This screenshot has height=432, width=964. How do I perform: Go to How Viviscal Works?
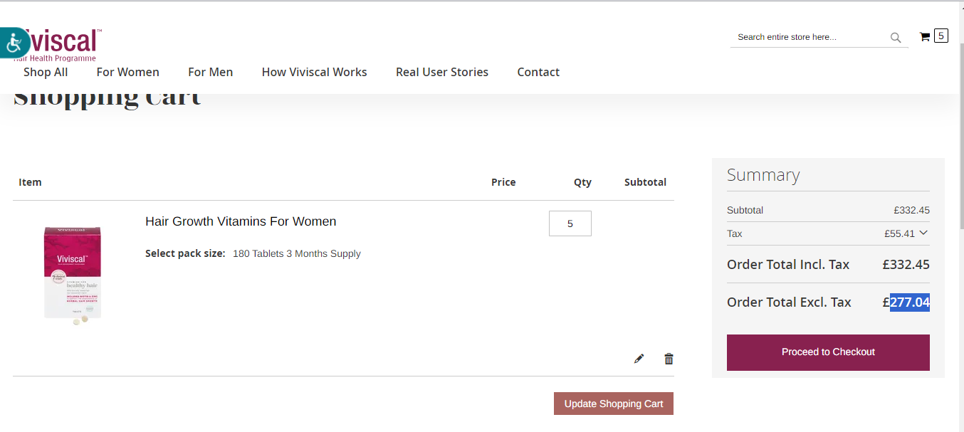pyautogui.click(x=315, y=72)
